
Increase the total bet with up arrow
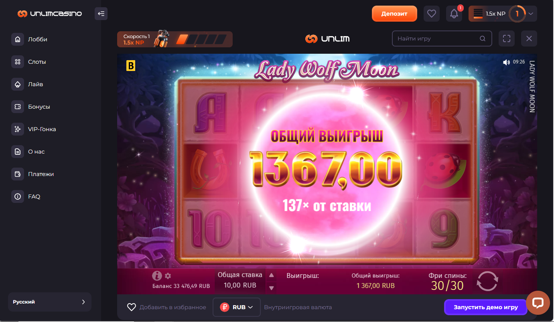(272, 275)
